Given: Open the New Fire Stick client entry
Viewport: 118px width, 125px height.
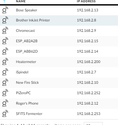Looking at the screenshot, I should pyautogui.click(x=27, y=82).
